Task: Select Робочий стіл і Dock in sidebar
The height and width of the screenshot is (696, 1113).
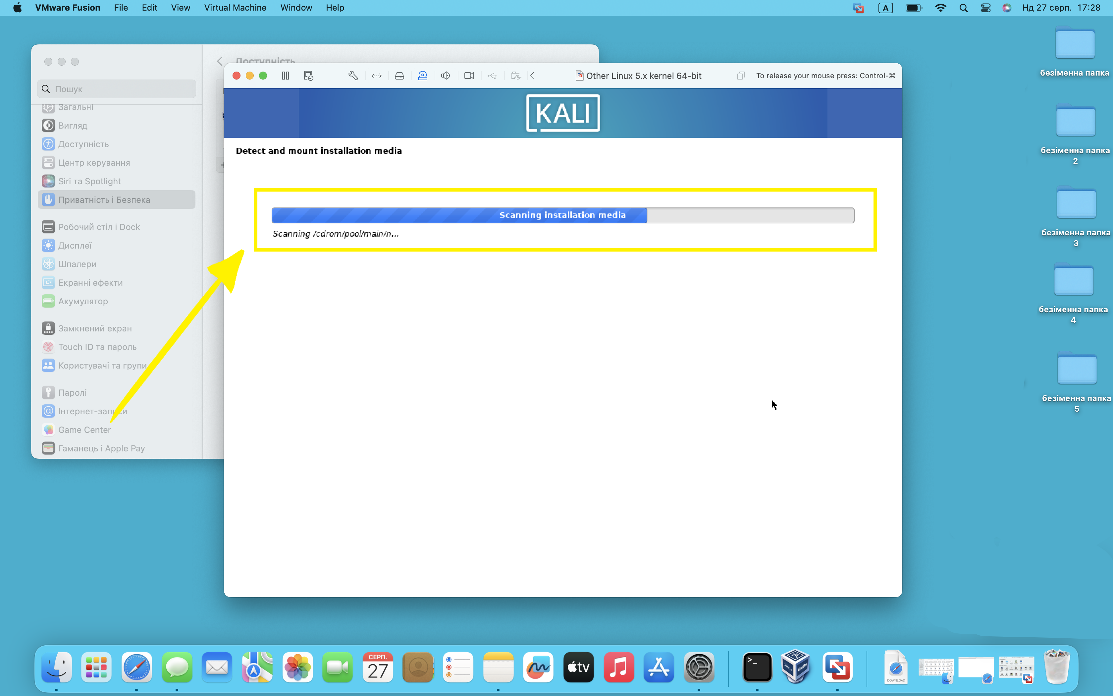Action: pos(116,226)
